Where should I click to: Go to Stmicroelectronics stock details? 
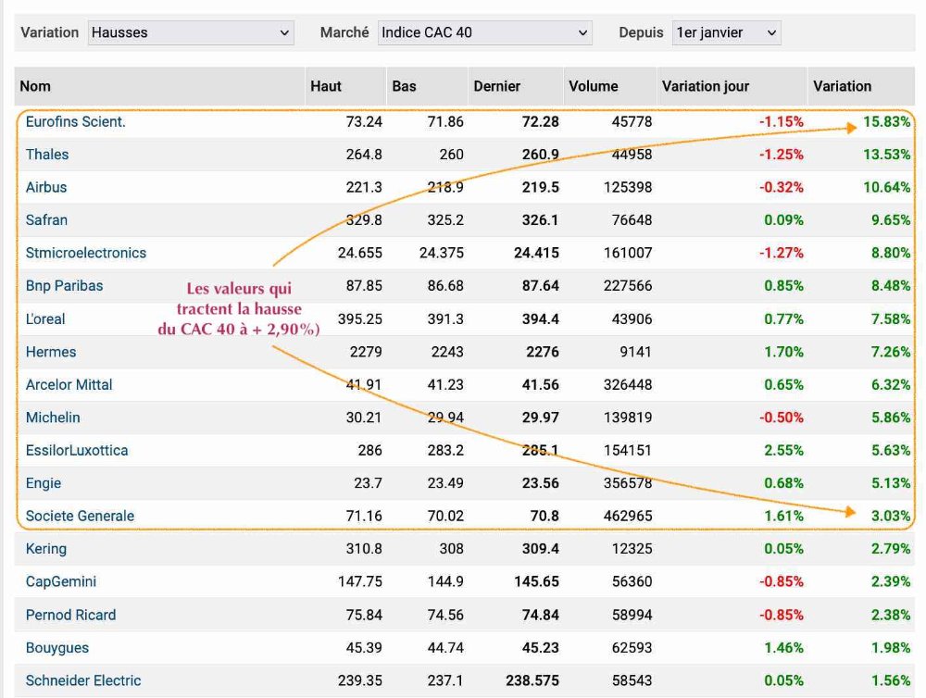pyautogui.click(x=86, y=253)
